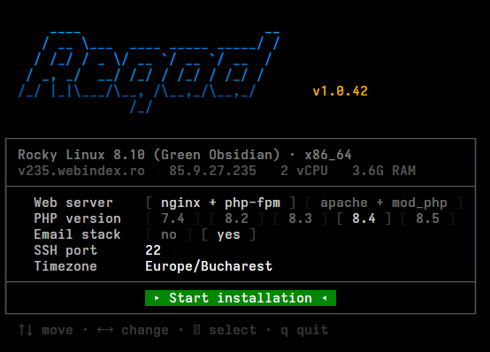Click the Web server row label

tap(73, 203)
